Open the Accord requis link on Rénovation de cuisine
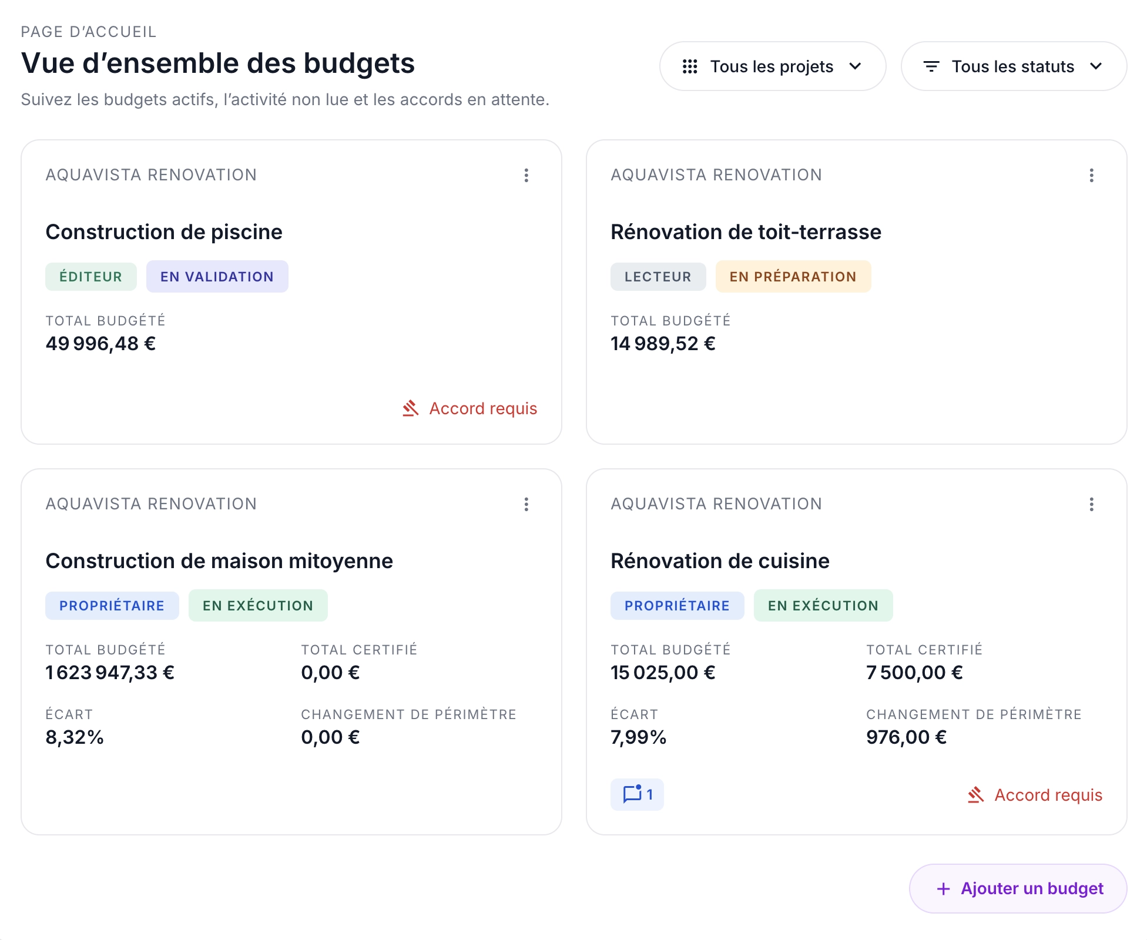The width and height of the screenshot is (1147, 940). 1048,795
